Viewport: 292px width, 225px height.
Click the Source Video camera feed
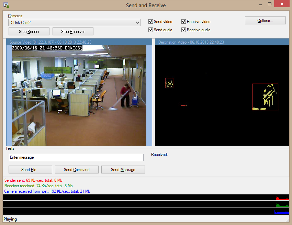[79, 95]
